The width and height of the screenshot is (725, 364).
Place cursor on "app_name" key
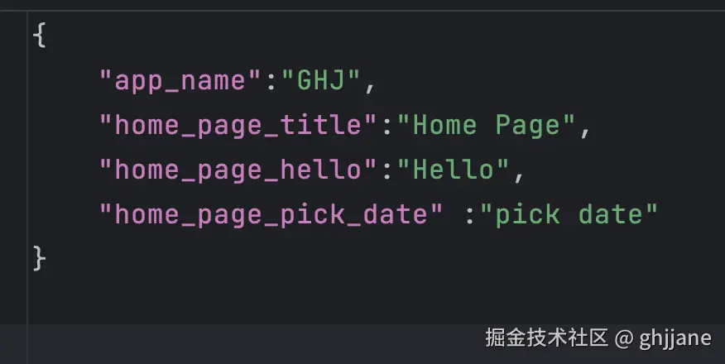[x=180, y=81]
